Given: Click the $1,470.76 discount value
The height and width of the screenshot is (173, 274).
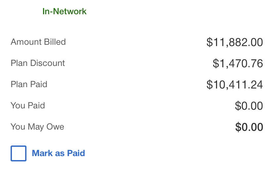Looking at the screenshot, I should point(238,64).
